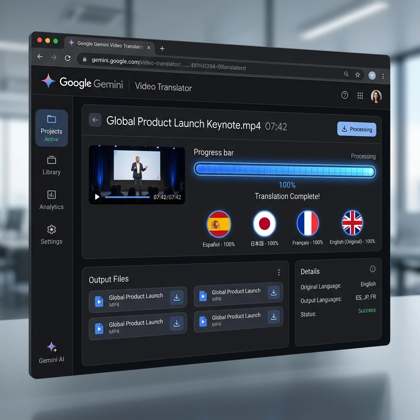Select the Google Gemini Video Translator tab
The width and height of the screenshot is (420, 420).
110,44
